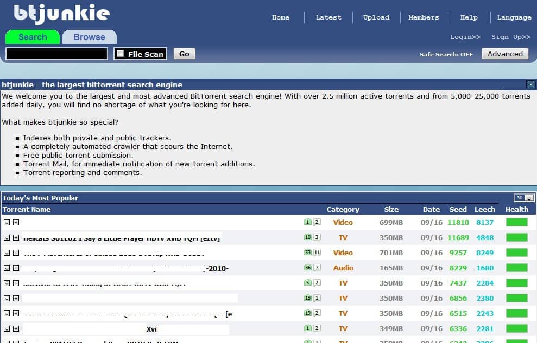This screenshot has width=537, height=343.
Task: Click the Sign Up>> link
Action: [510, 37]
